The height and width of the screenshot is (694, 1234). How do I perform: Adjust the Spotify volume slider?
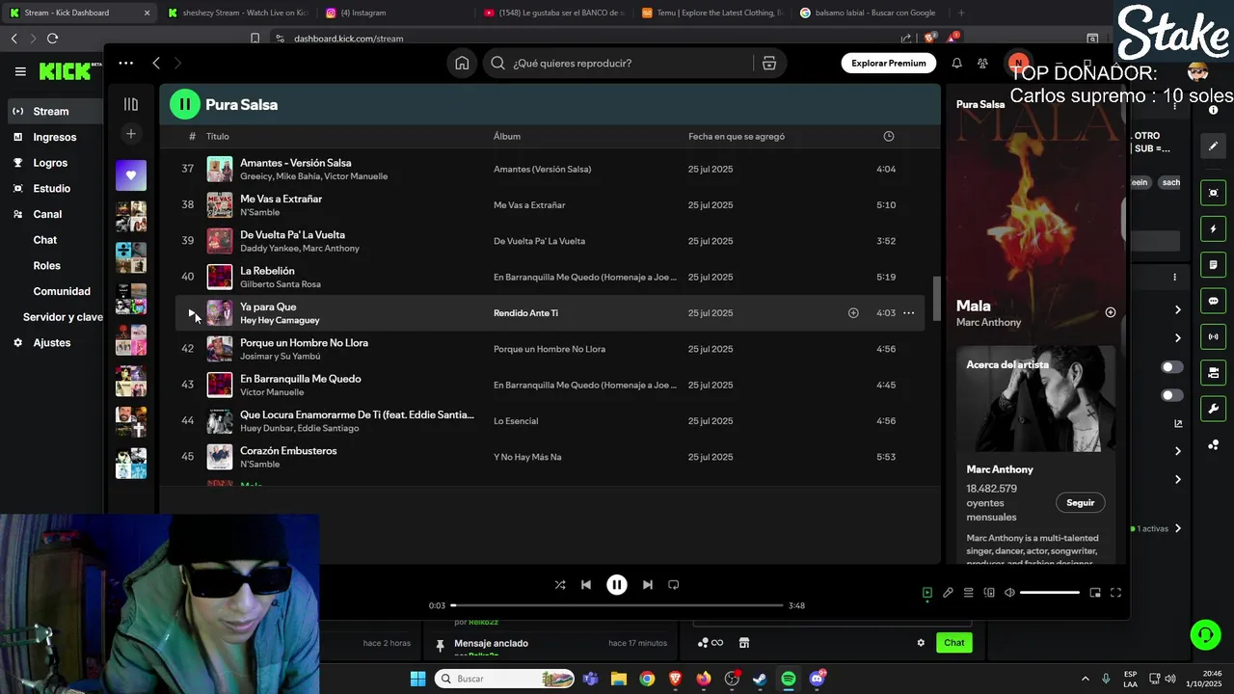[x=1049, y=593]
